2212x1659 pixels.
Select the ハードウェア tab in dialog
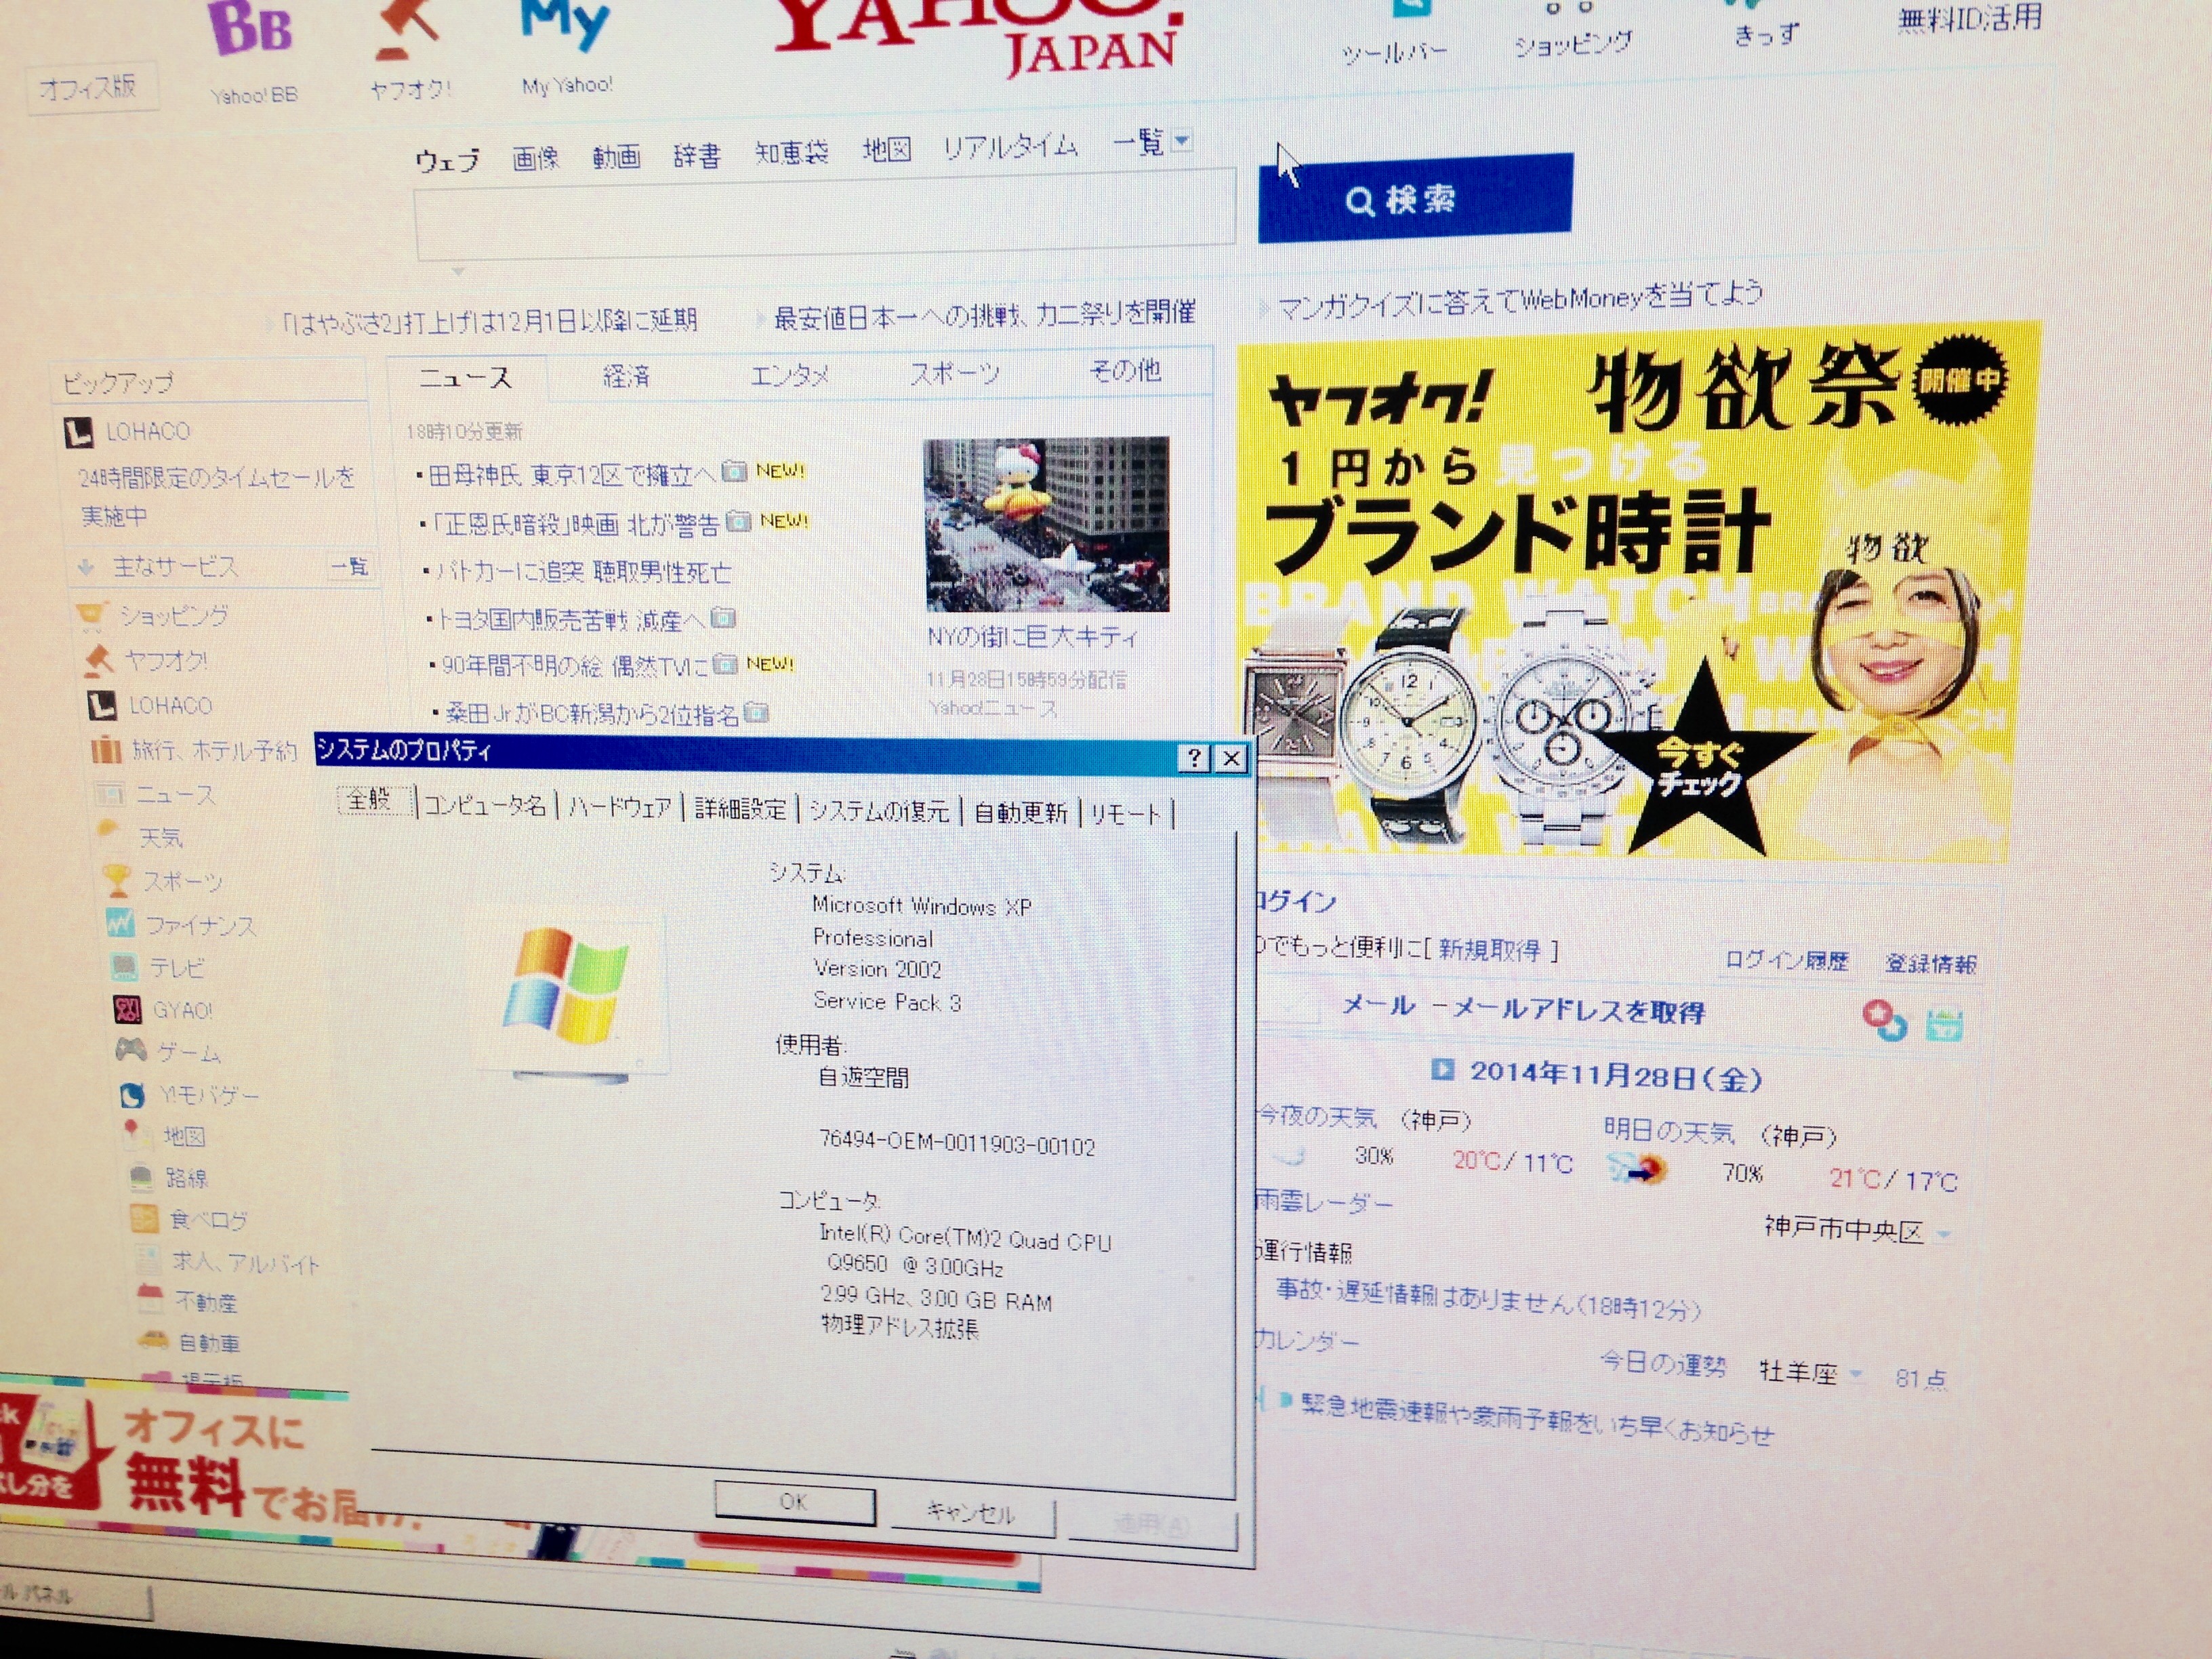point(620,807)
